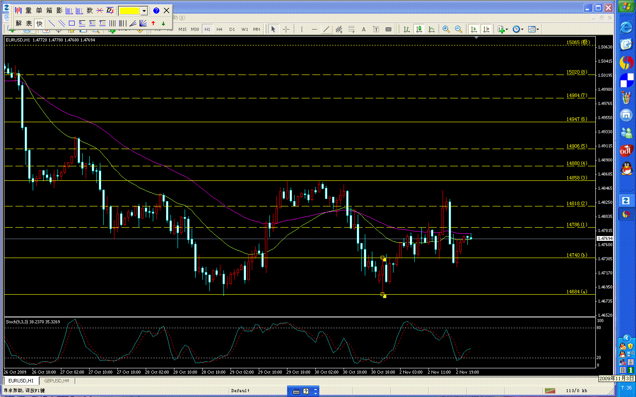This screenshot has width=636, height=397.
Task: Click the green down arrow icon
Action: click(x=163, y=23)
